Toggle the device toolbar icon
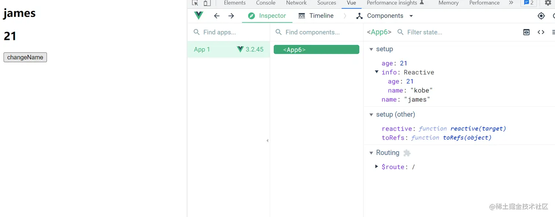The width and height of the screenshot is (555, 217). click(207, 3)
